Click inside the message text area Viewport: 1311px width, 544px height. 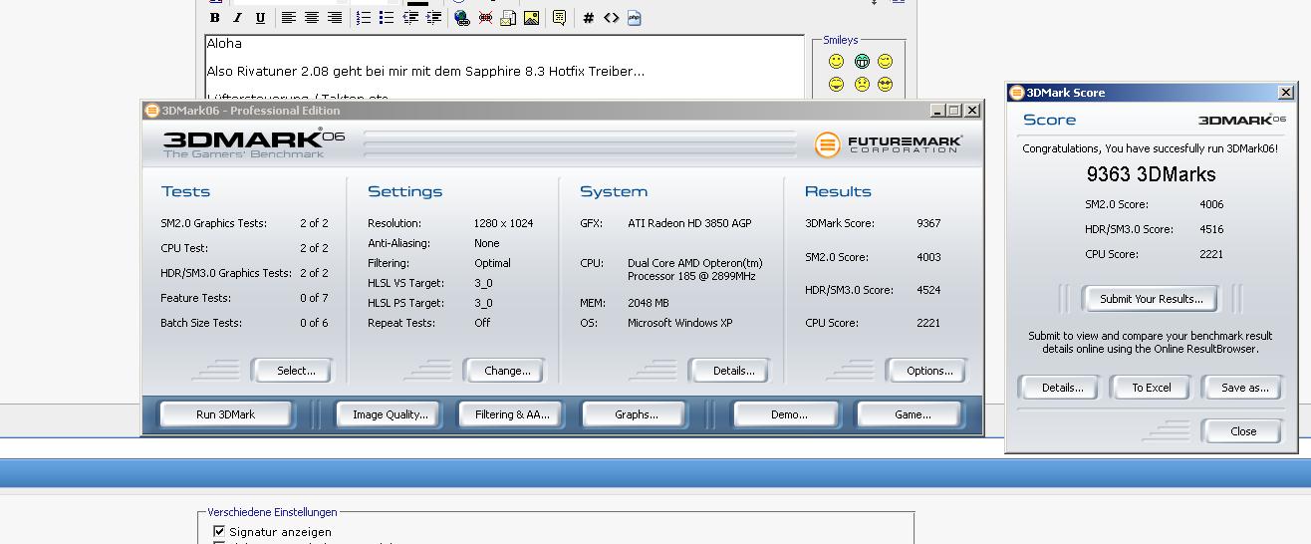504,67
